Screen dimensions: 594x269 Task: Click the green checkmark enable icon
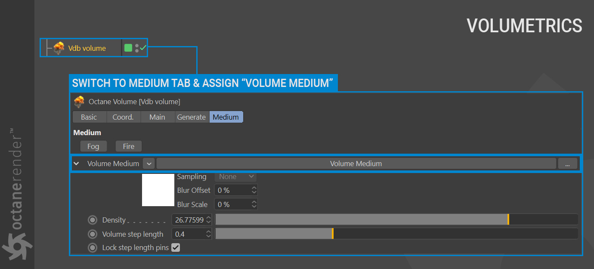tap(143, 47)
